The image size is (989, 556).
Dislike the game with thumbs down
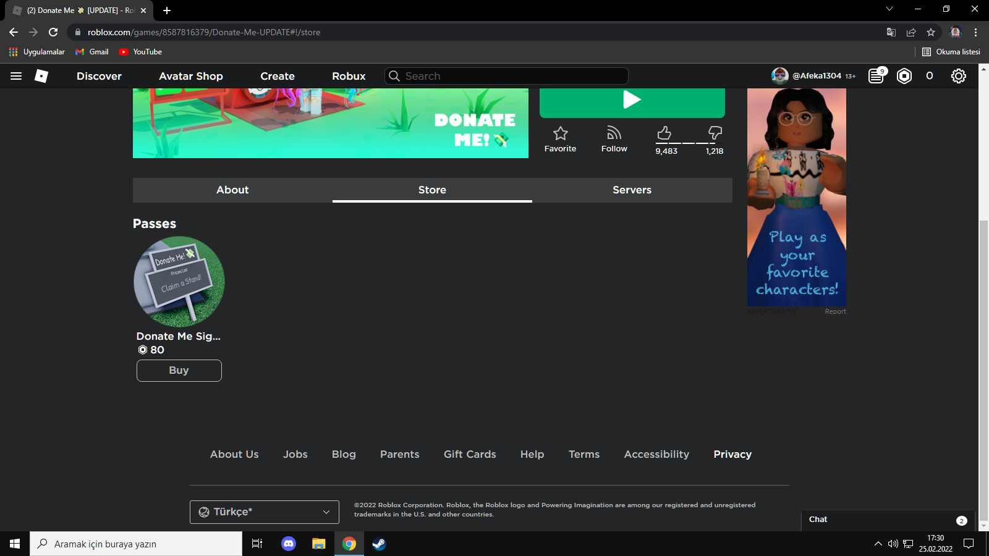click(x=715, y=133)
